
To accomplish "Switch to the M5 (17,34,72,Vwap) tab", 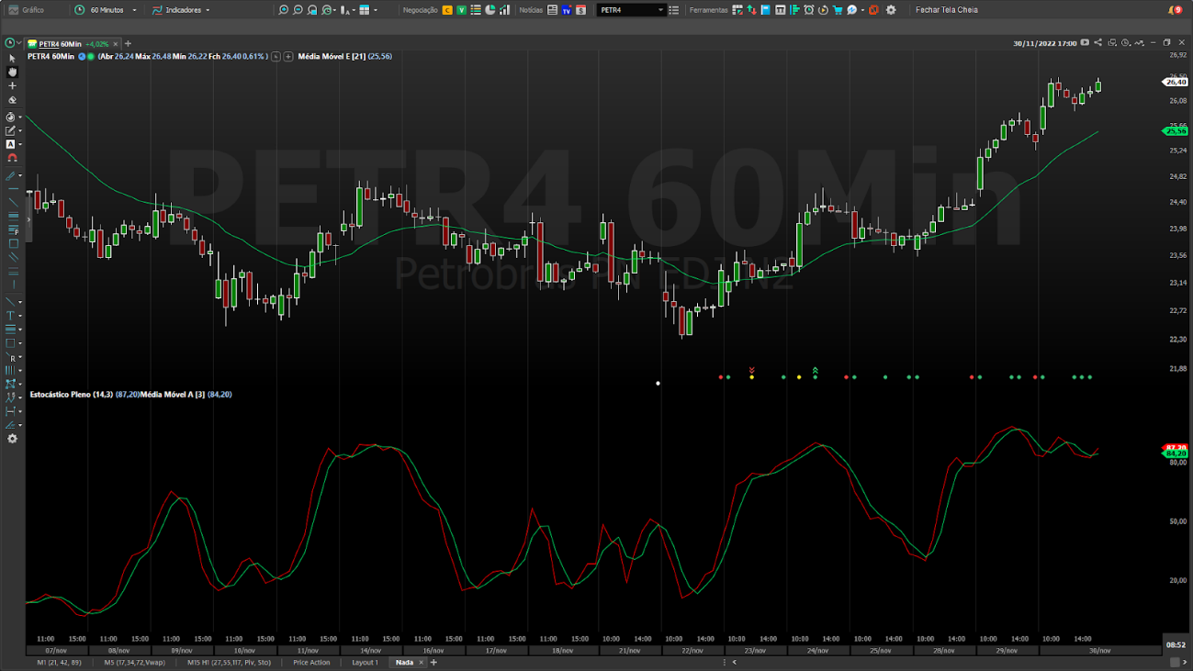I will 134,662.
